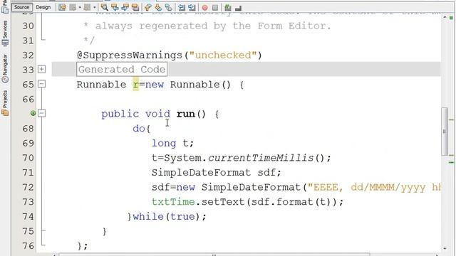Click the Find Selection magnifier icon
Image resolution: width=456 pixels, height=256 pixels.
pos(105,8)
